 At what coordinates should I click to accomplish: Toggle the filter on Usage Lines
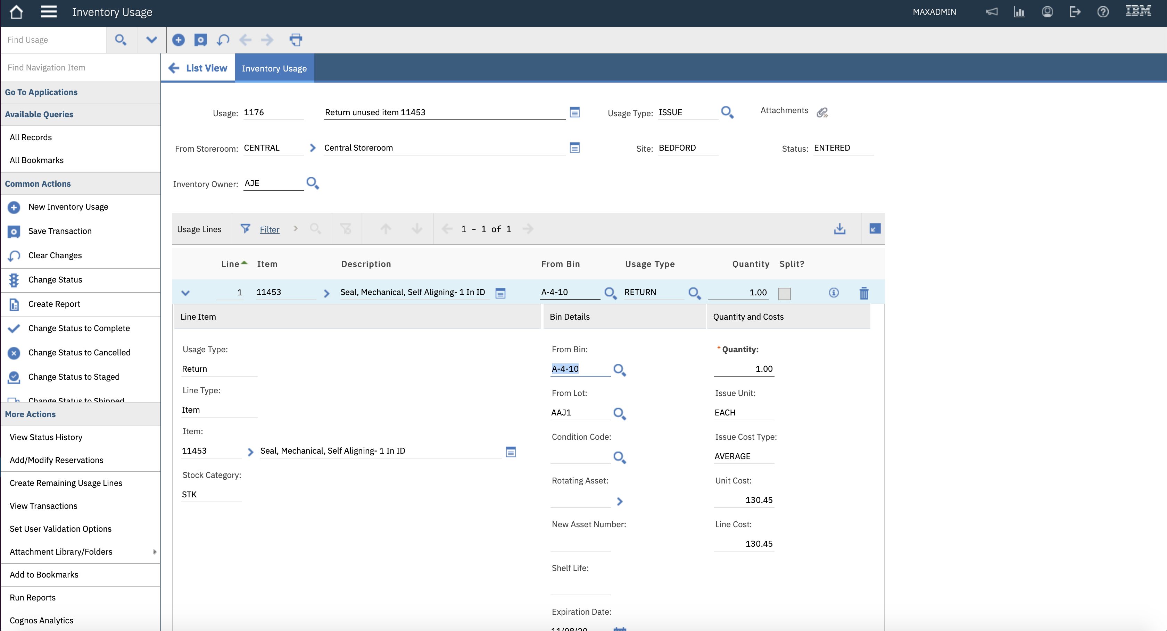pos(246,229)
